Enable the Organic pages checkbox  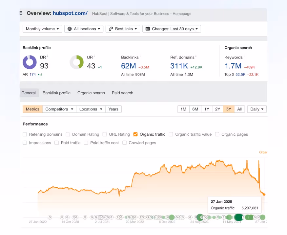pyautogui.click(x=217, y=134)
